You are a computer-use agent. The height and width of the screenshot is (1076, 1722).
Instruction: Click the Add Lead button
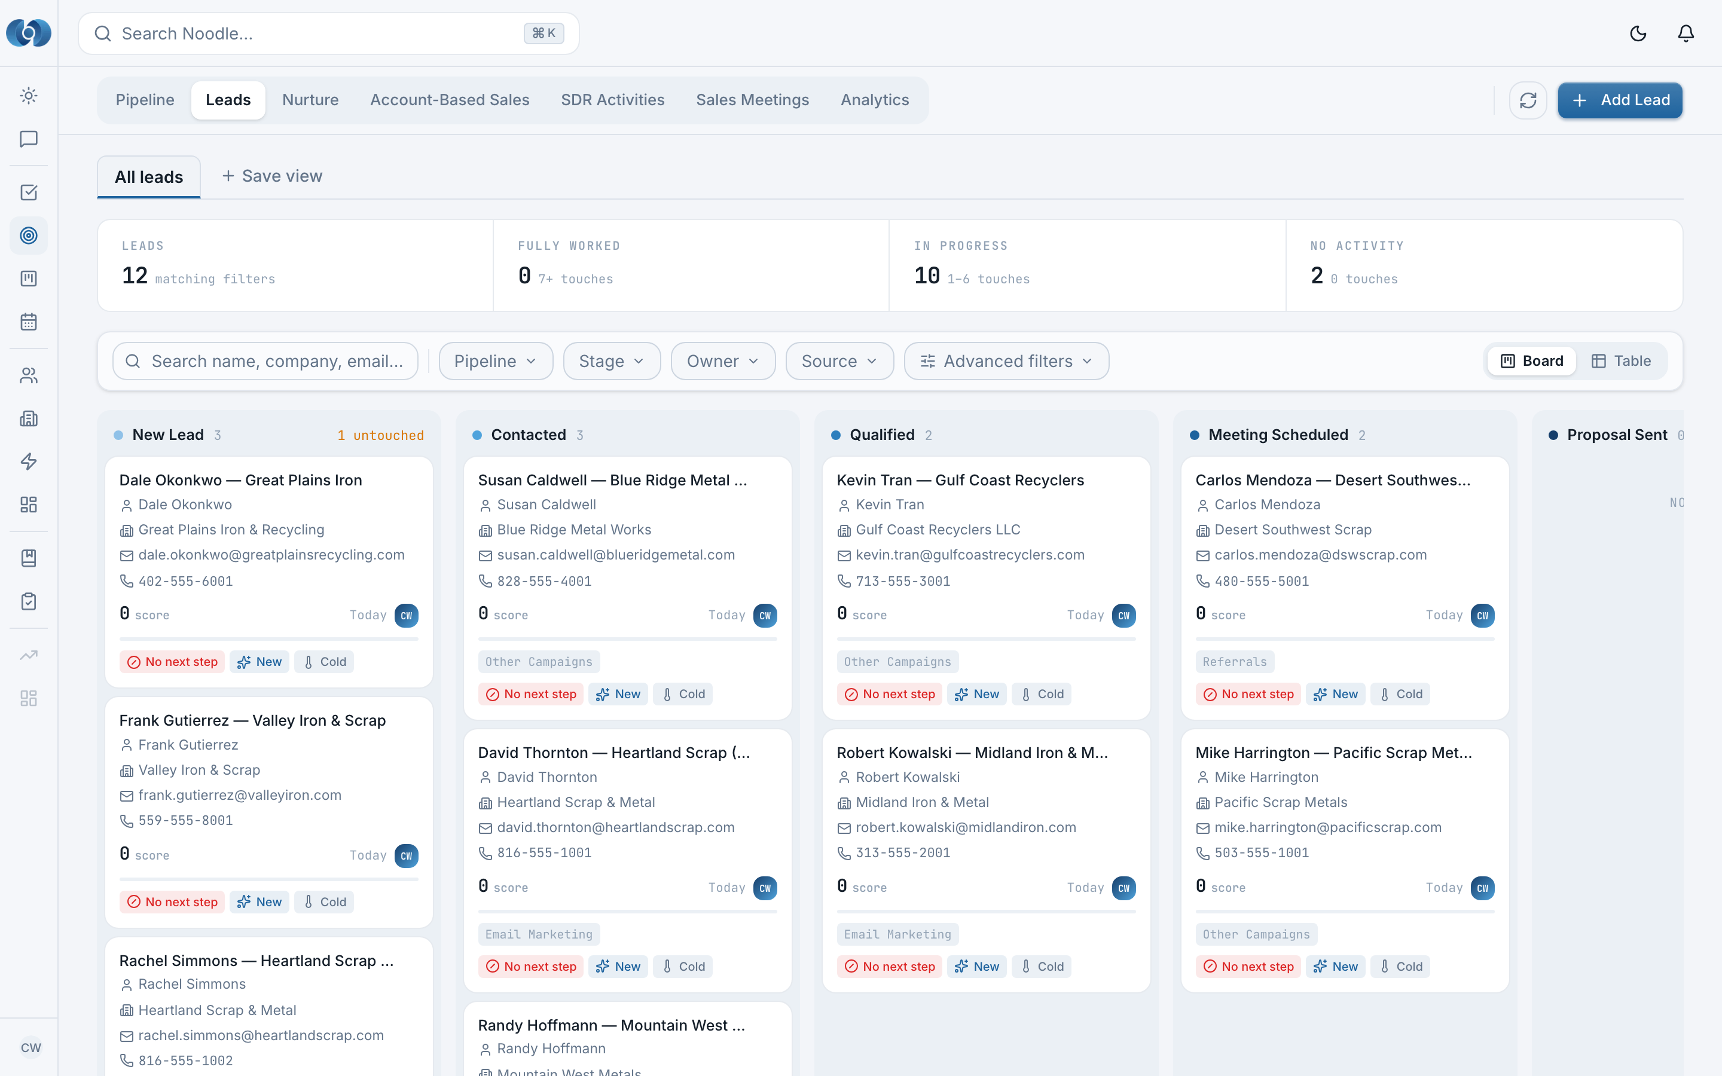[x=1620, y=100]
